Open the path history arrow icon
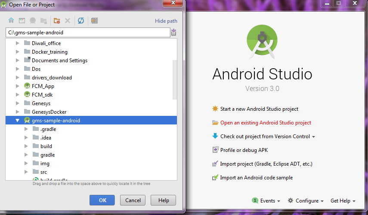Image resolution: width=368 pixels, height=215 pixels. point(173,33)
